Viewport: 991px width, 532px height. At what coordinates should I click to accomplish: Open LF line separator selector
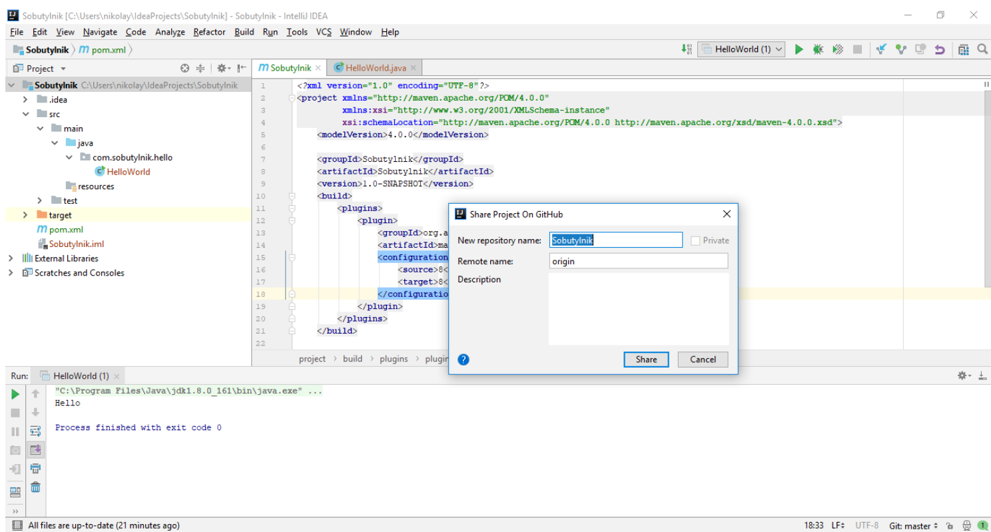coord(838,526)
